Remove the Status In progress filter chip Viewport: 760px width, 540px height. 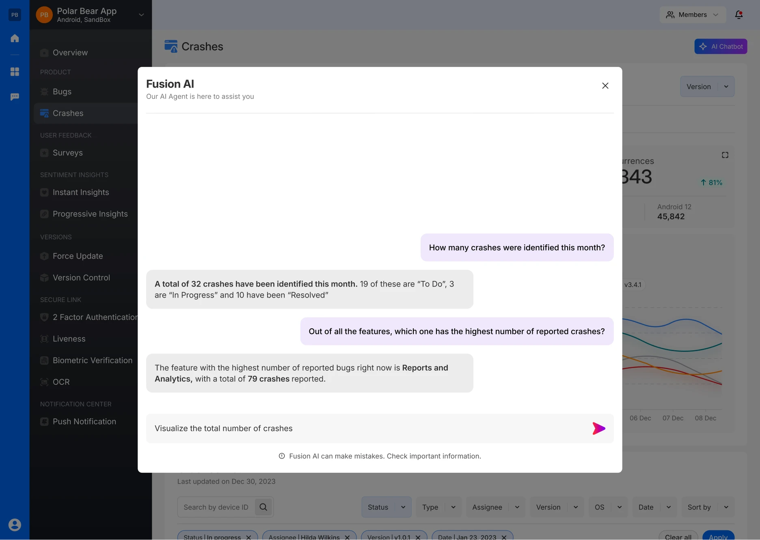248,537
